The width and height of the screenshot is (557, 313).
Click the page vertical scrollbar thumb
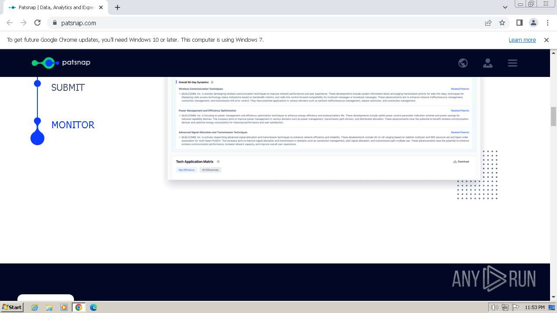click(x=554, y=116)
